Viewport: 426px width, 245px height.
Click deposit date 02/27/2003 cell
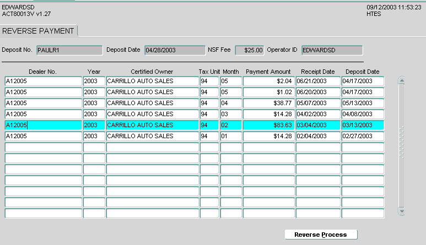362,136
